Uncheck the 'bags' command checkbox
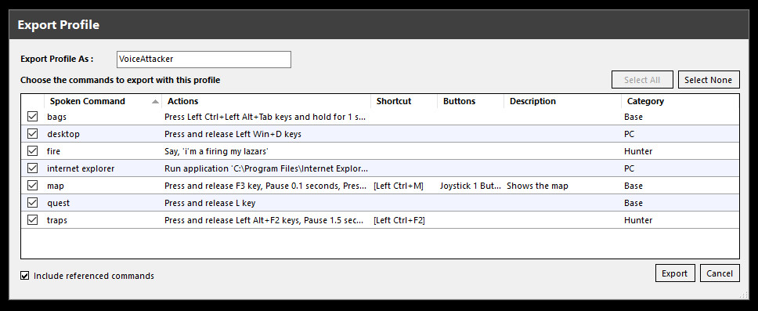The image size is (758, 311). pos(32,117)
